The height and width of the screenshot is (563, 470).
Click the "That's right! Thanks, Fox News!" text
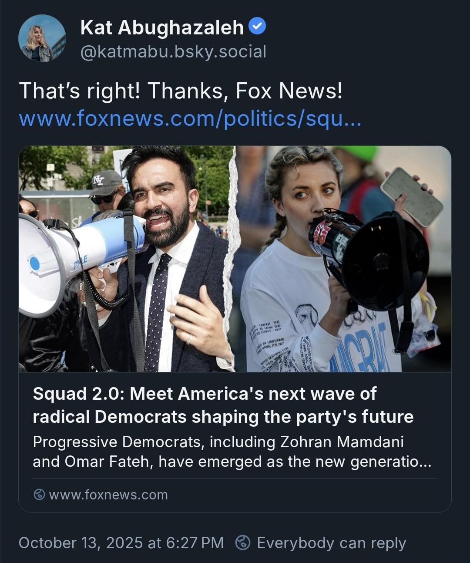(x=181, y=91)
